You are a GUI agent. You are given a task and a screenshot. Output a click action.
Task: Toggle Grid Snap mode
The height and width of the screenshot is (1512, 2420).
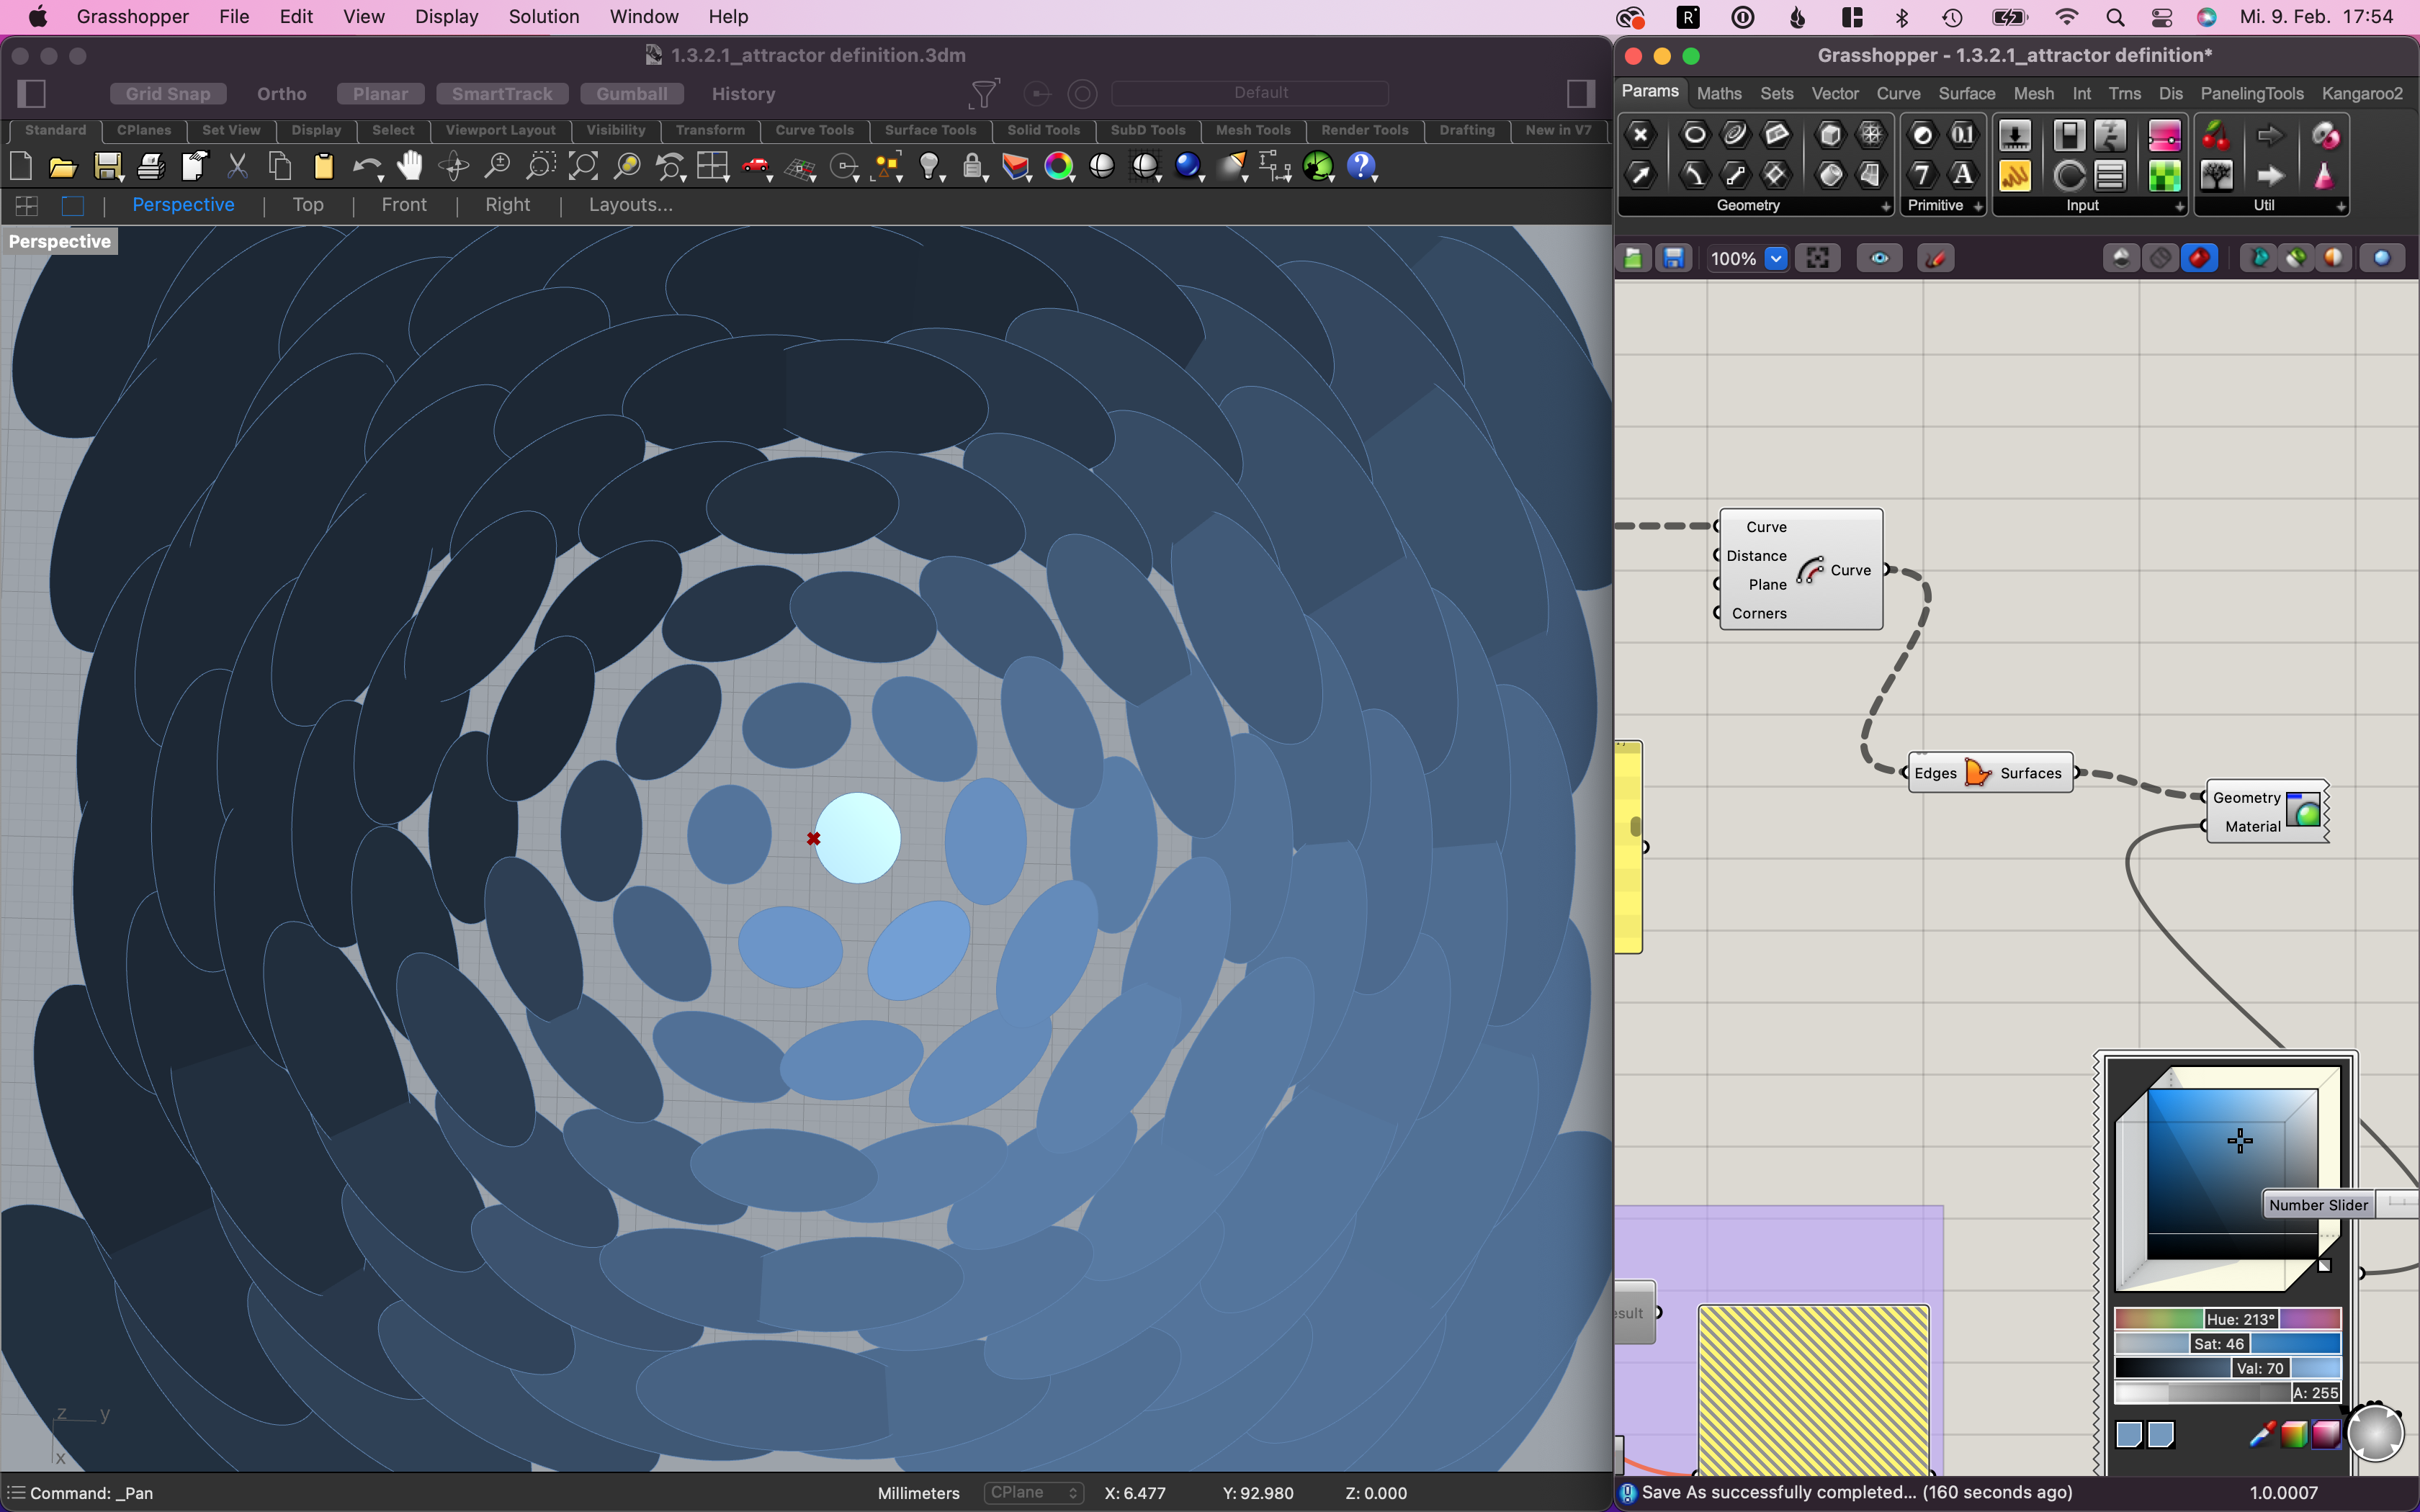click(167, 93)
